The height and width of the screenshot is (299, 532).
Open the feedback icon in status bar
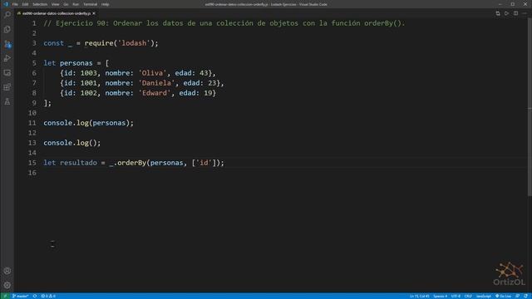517,296
